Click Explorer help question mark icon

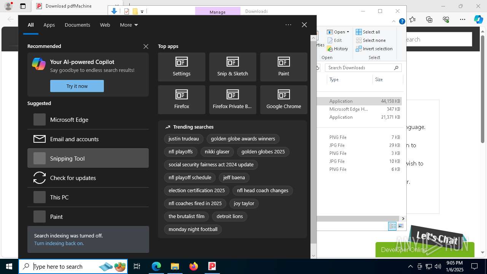(402, 22)
